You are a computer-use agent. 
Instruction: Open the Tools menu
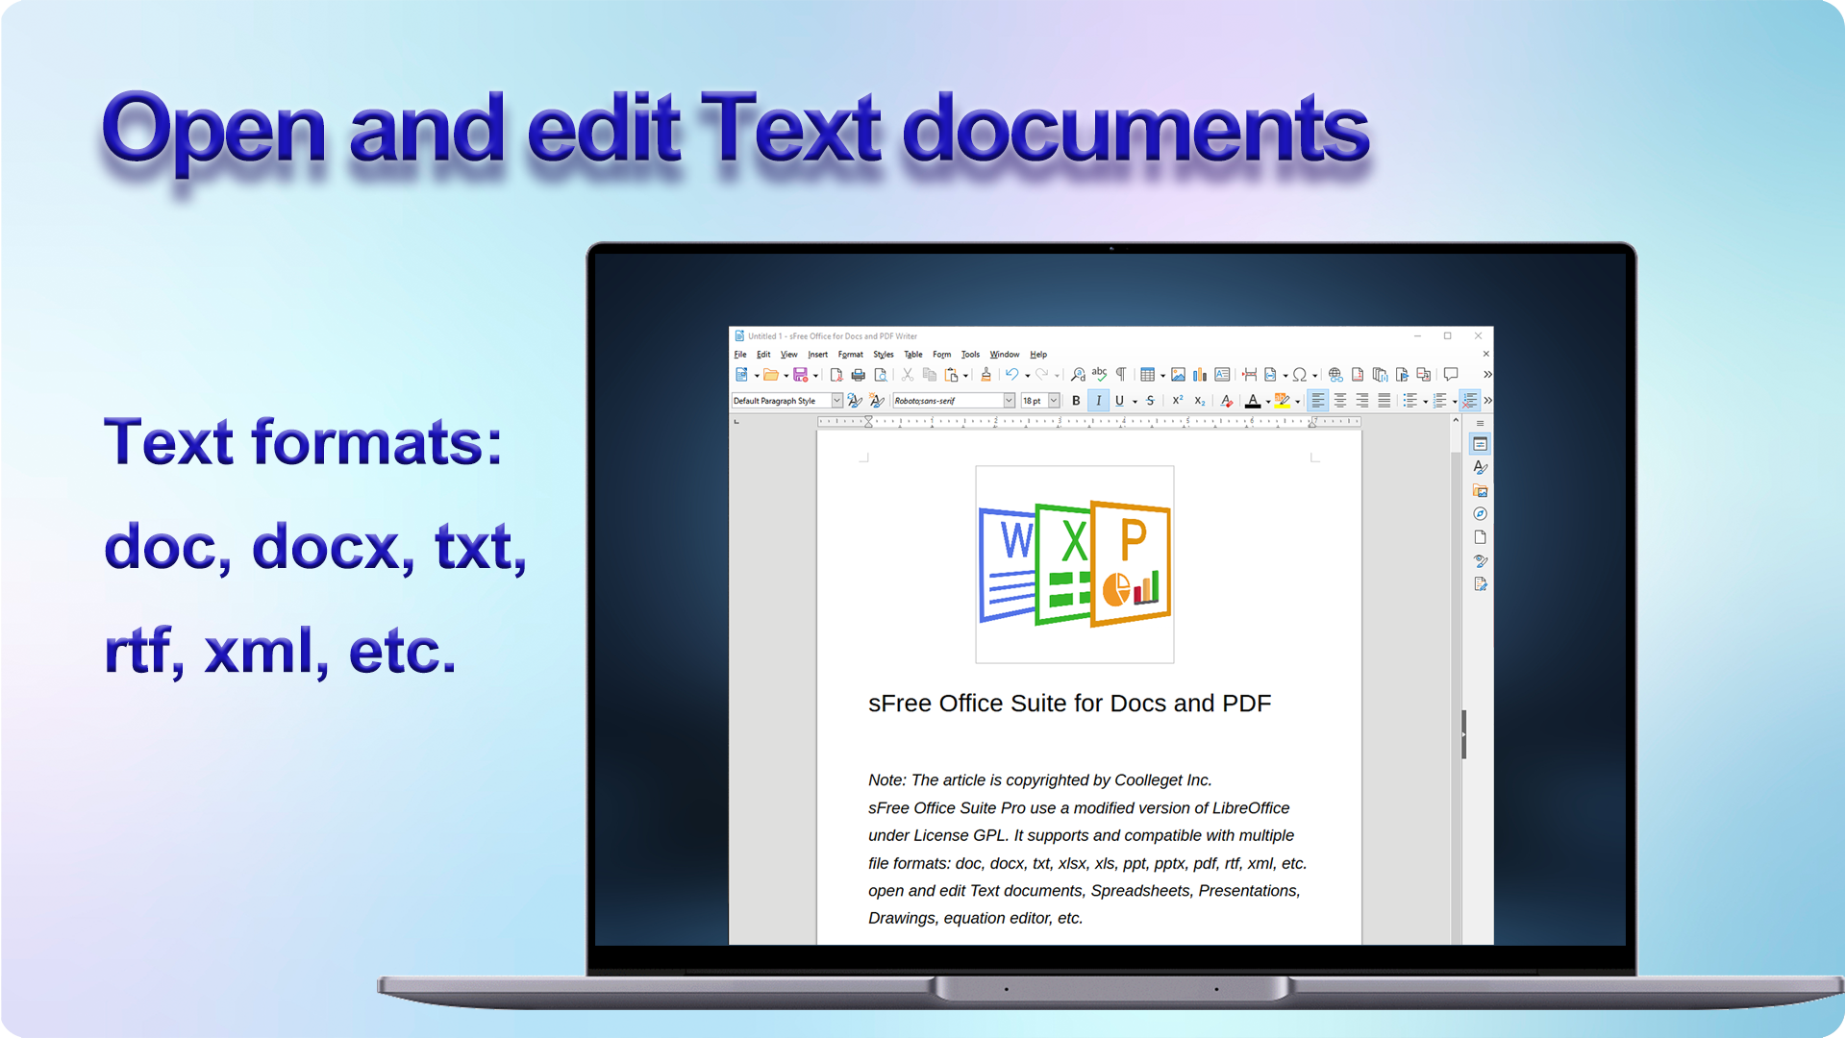click(970, 355)
